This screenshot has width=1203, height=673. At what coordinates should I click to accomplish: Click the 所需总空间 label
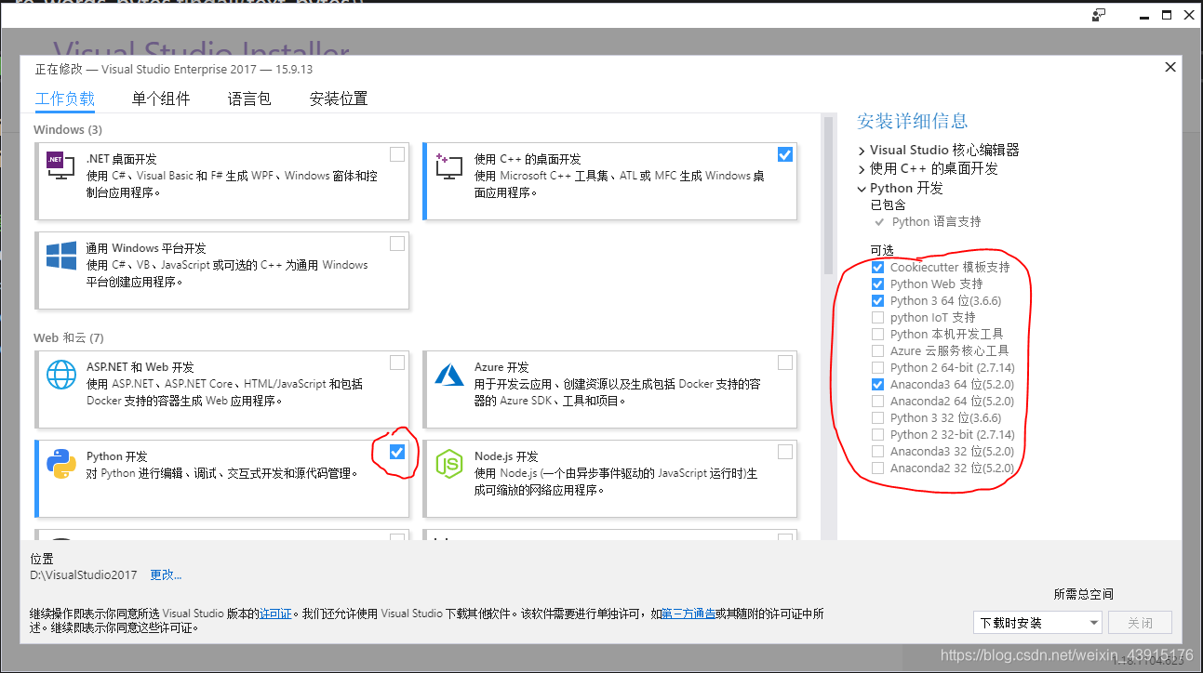pyautogui.click(x=1083, y=594)
